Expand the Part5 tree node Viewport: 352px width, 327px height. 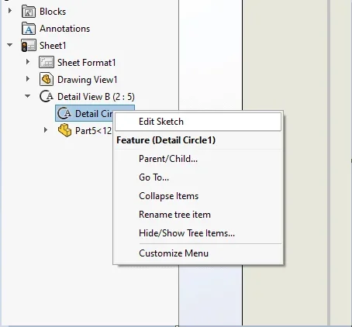46,130
